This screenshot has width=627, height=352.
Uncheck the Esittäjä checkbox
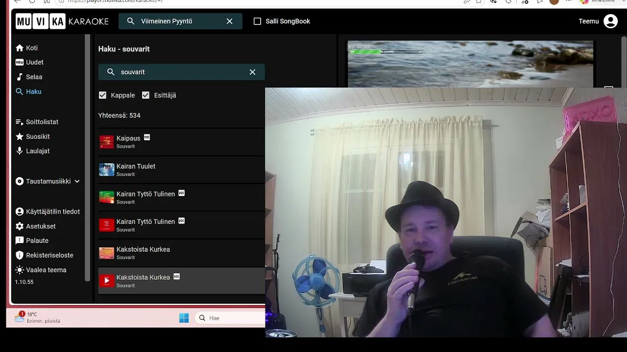point(145,95)
